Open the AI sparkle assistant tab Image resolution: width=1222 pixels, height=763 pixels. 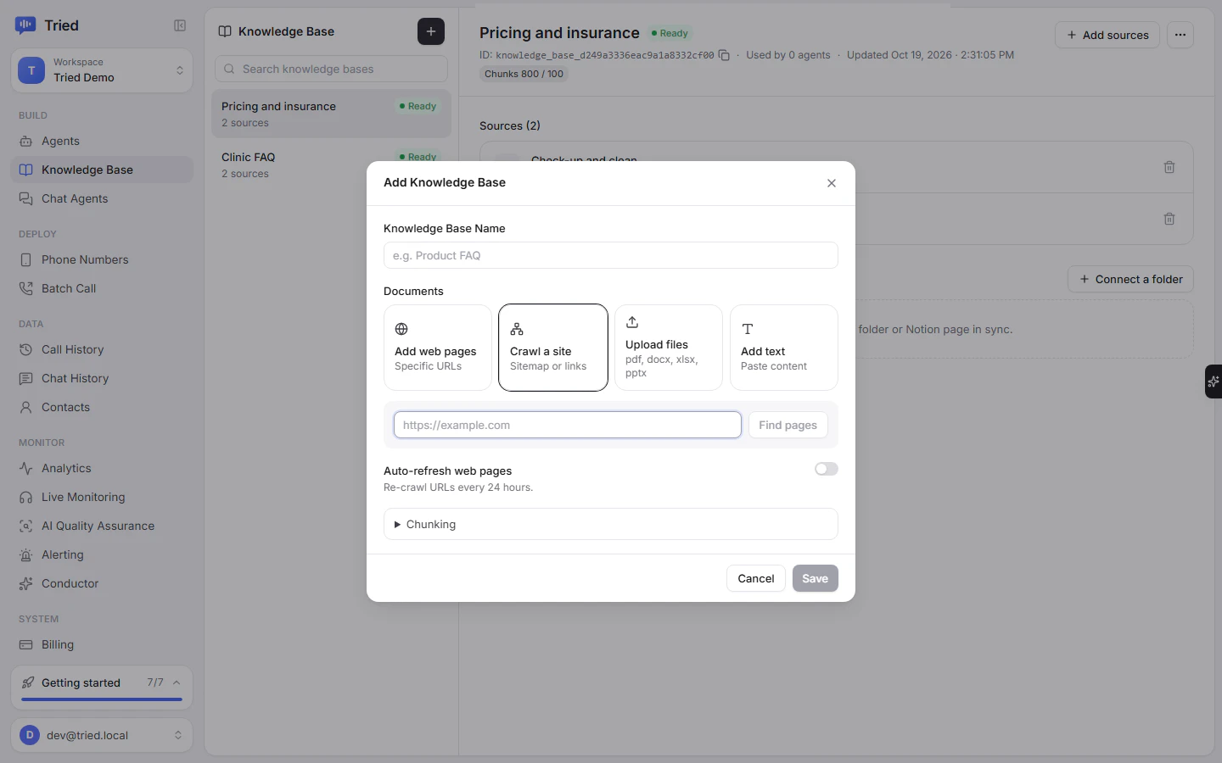pyautogui.click(x=1214, y=381)
